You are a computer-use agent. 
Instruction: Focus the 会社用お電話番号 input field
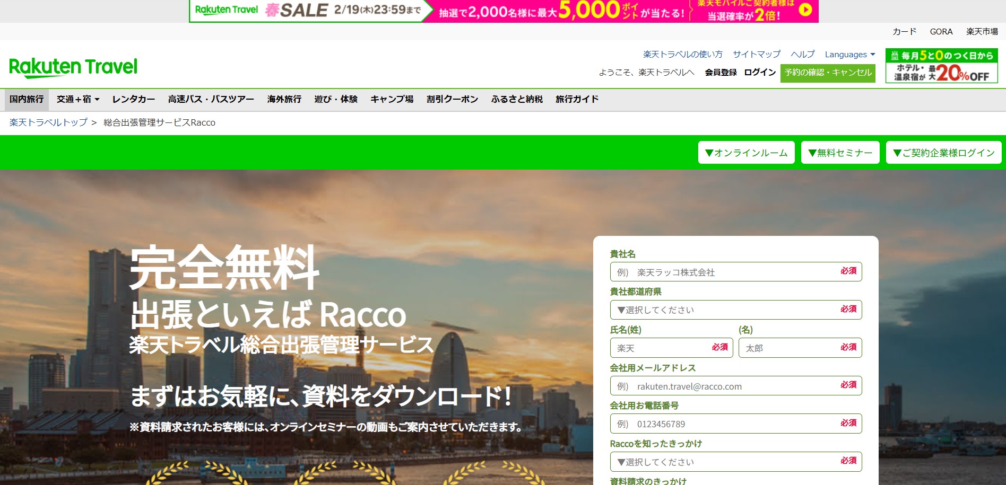pos(736,424)
